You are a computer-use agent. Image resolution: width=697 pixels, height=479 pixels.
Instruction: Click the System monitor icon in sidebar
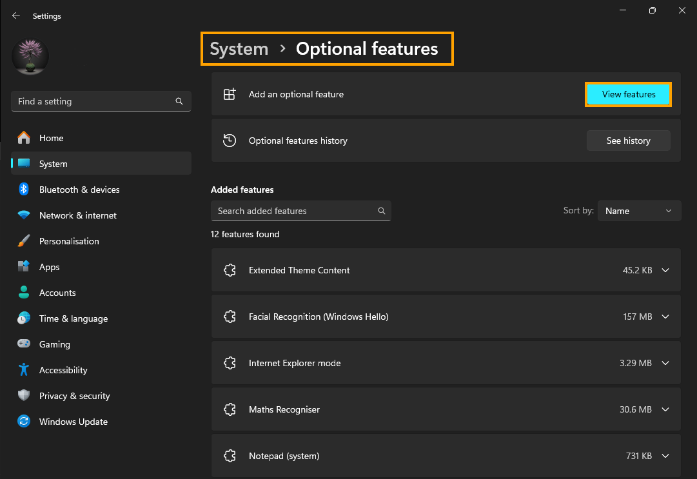pos(24,164)
